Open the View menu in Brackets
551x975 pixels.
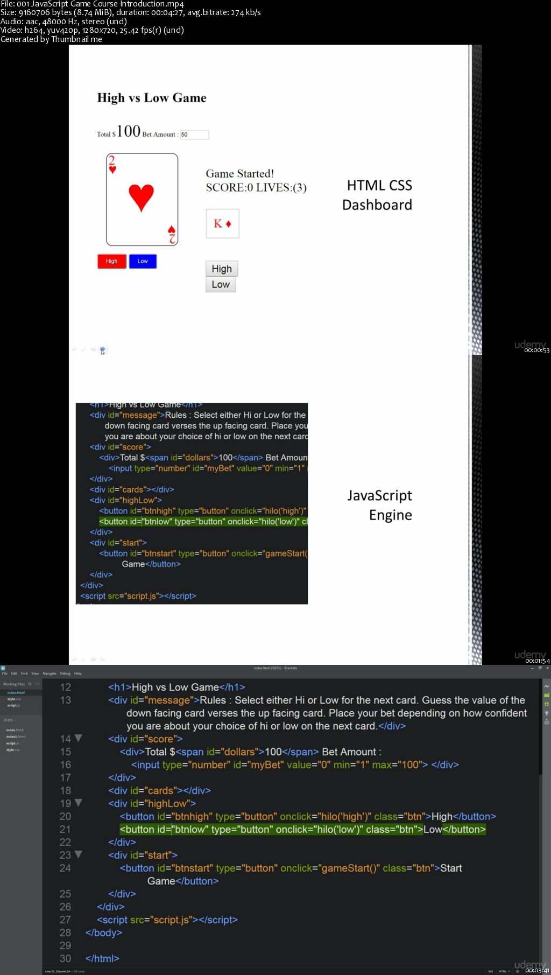(x=35, y=674)
